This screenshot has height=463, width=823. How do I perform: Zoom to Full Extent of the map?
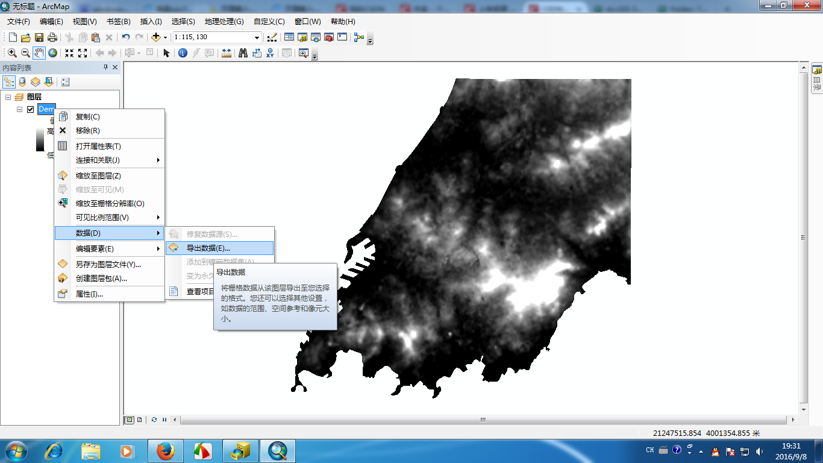tap(52, 52)
